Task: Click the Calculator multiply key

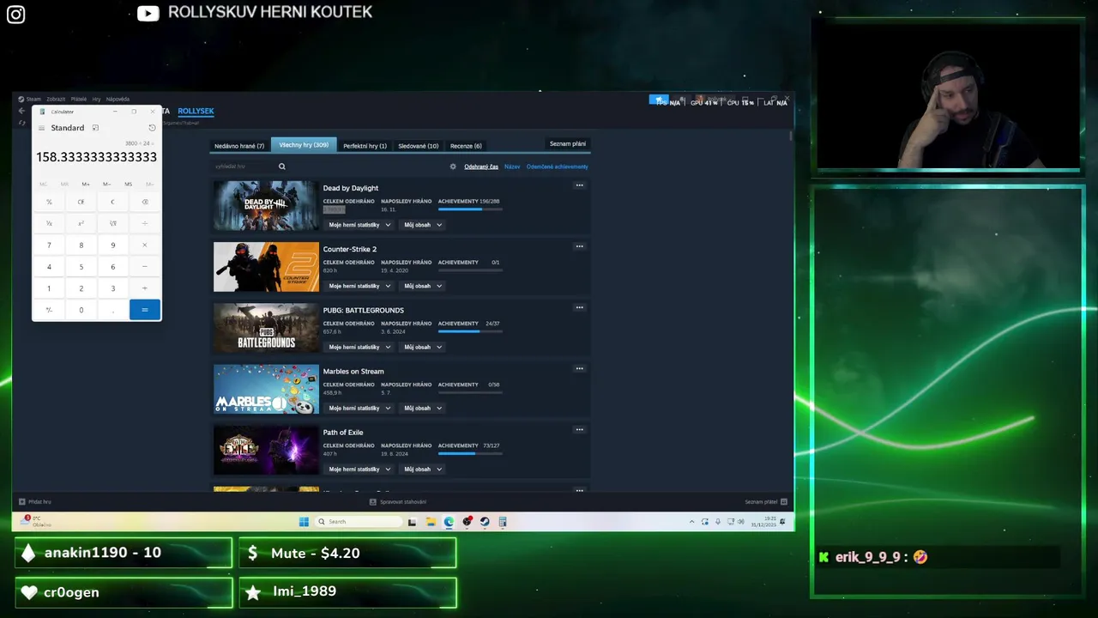Action: 145,245
